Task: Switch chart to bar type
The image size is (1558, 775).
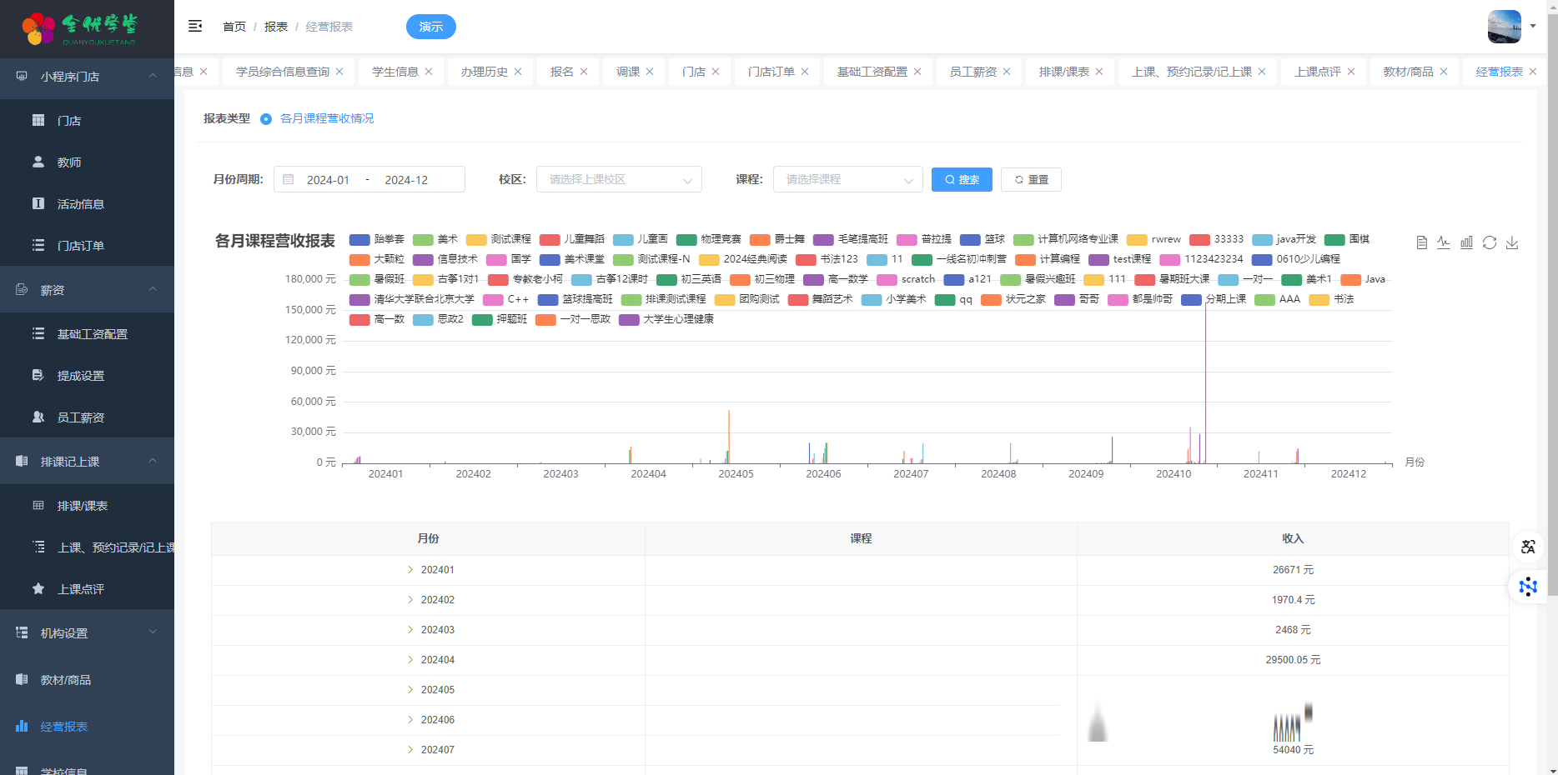Action: [x=1466, y=242]
